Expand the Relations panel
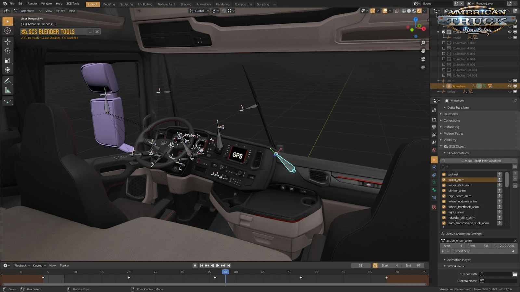 [x=450, y=114]
